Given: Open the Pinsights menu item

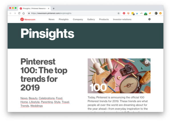Looking at the screenshot, I should tap(64, 19).
